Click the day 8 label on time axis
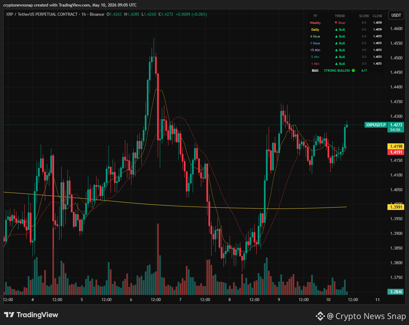The width and height of the screenshot is (409, 325). [230, 300]
